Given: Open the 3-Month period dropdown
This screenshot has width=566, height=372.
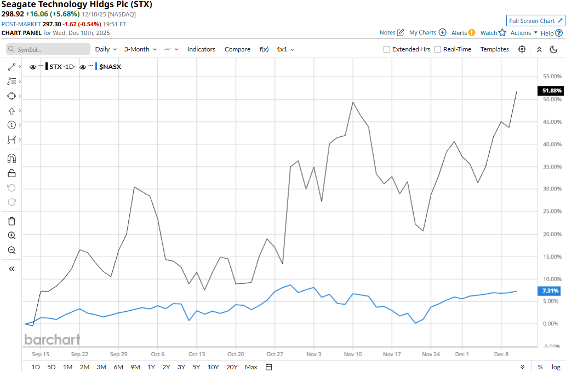Looking at the screenshot, I should coord(140,49).
